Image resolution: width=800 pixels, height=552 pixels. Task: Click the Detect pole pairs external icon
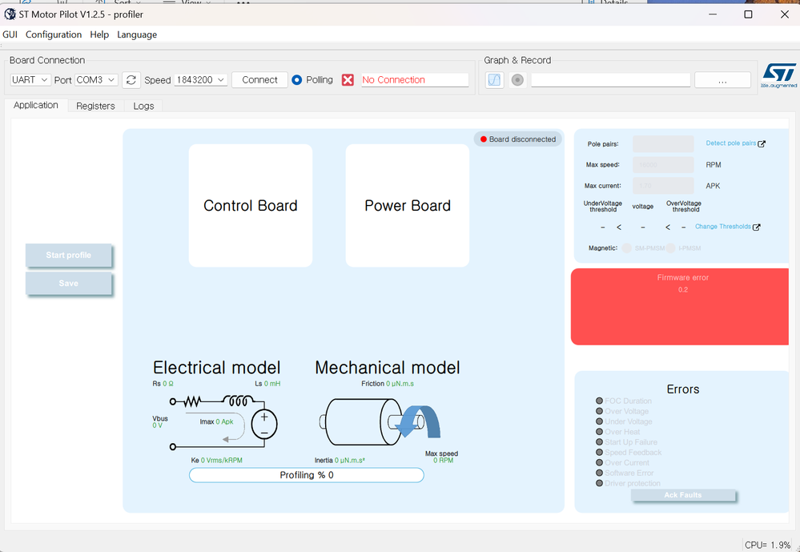point(762,144)
